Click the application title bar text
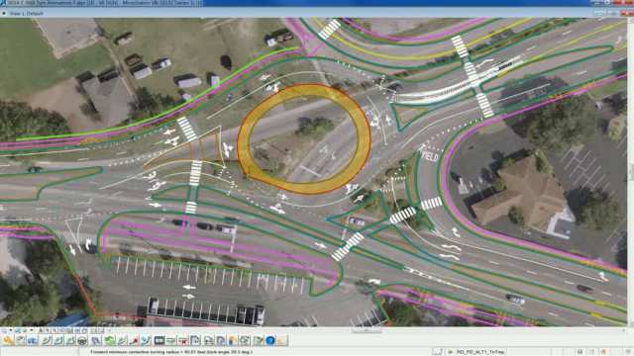 (x=104, y=3)
